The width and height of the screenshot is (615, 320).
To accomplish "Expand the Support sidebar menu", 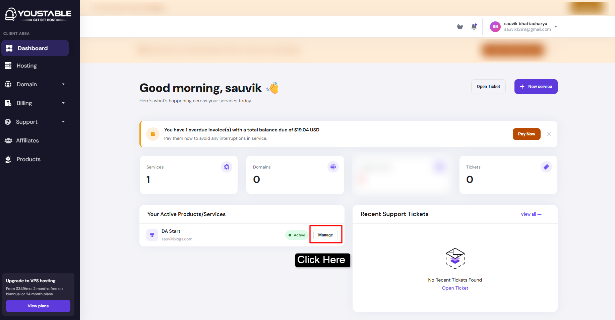I will (x=35, y=122).
